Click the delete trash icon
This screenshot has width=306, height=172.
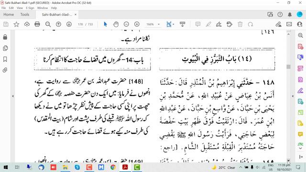coord(240,24)
